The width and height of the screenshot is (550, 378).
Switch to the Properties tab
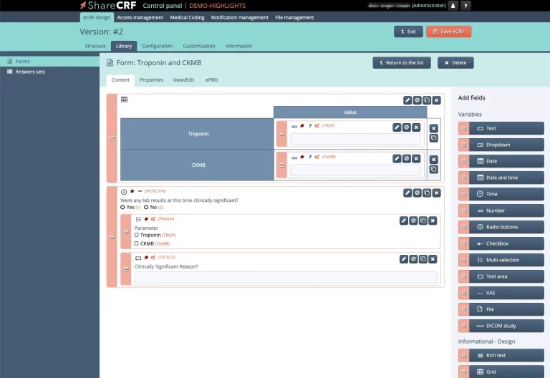(x=151, y=80)
